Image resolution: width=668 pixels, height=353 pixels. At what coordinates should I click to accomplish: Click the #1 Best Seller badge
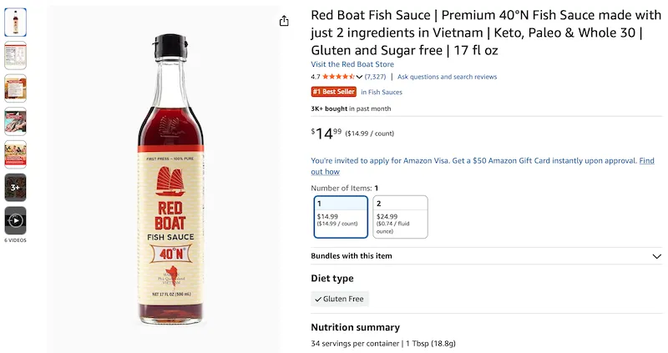click(334, 92)
